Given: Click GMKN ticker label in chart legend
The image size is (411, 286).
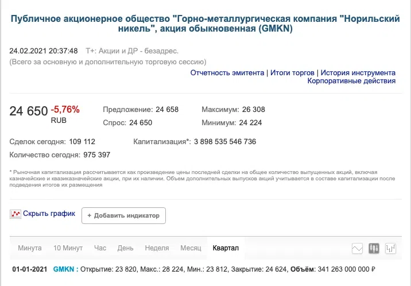Looking at the screenshot, I should (64, 269).
